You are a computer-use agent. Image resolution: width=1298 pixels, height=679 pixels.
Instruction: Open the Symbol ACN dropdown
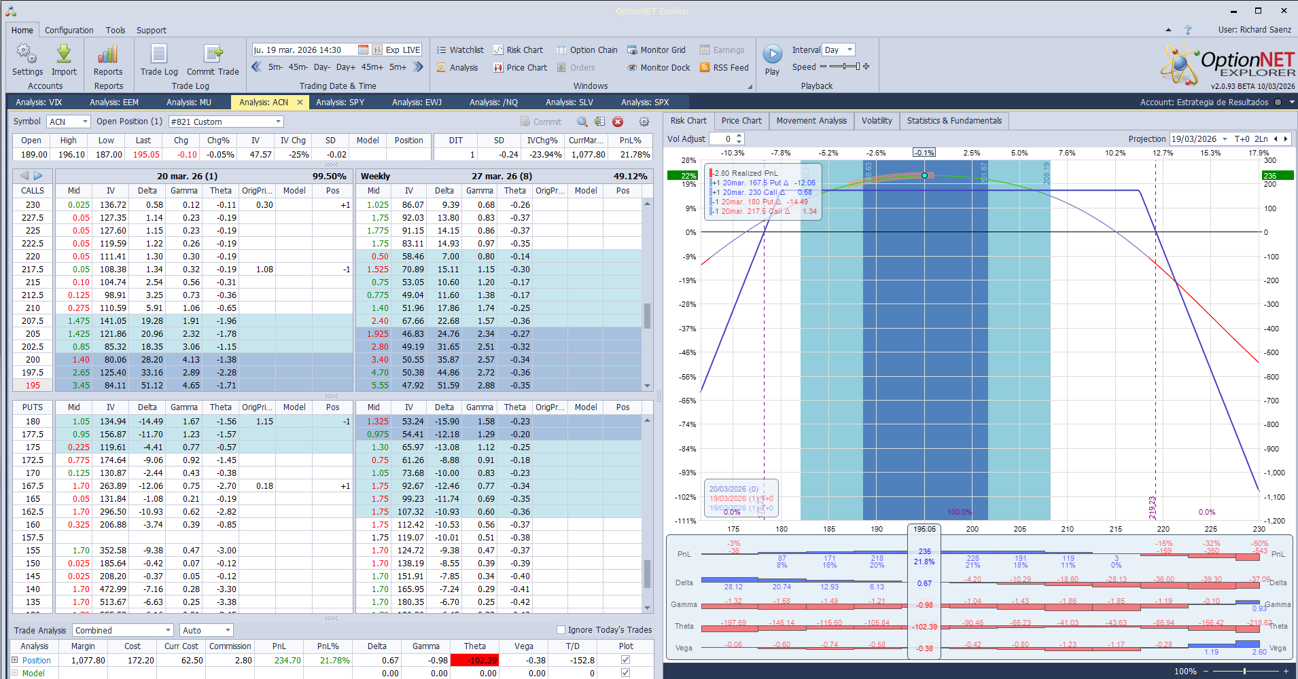coord(86,122)
